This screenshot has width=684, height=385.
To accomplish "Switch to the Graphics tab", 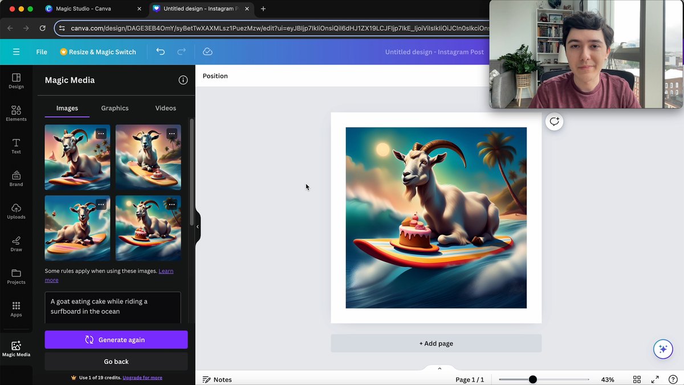I will tap(115, 108).
